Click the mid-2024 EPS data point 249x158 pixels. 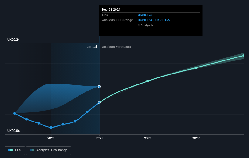click(x=75, y=122)
